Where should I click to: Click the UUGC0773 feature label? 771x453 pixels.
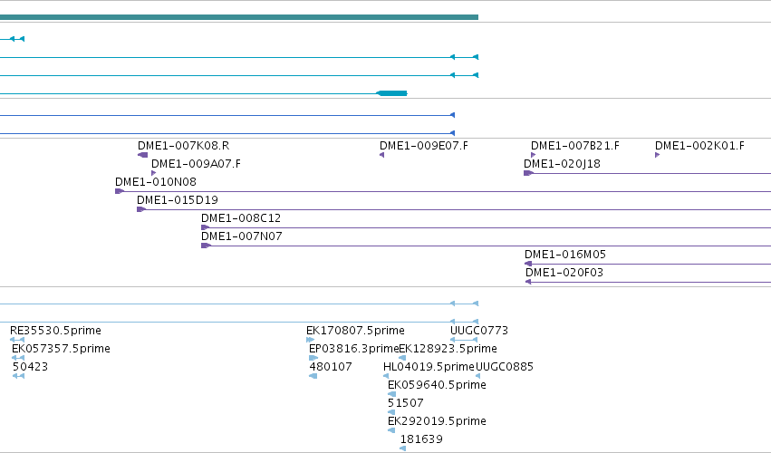pos(479,331)
